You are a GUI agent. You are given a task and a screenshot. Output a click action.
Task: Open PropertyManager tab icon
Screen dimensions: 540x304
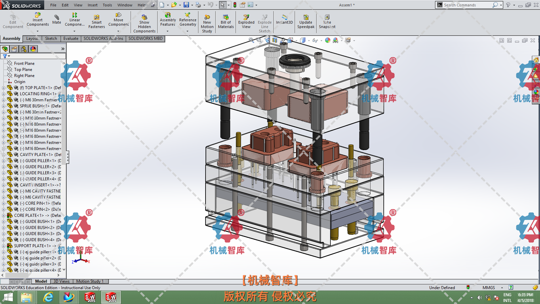click(x=14, y=49)
